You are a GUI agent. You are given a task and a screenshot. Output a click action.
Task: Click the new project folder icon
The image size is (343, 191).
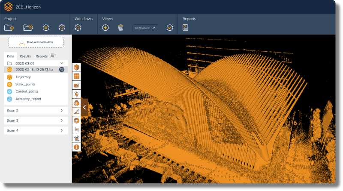(9, 28)
